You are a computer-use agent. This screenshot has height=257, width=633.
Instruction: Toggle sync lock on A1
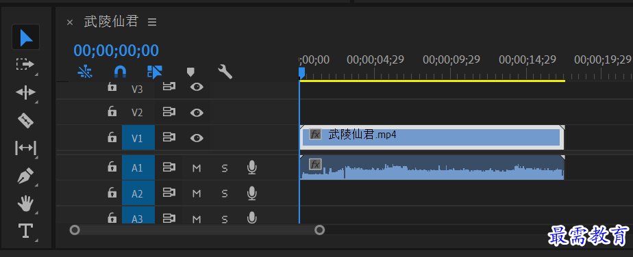click(x=169, y=167)
